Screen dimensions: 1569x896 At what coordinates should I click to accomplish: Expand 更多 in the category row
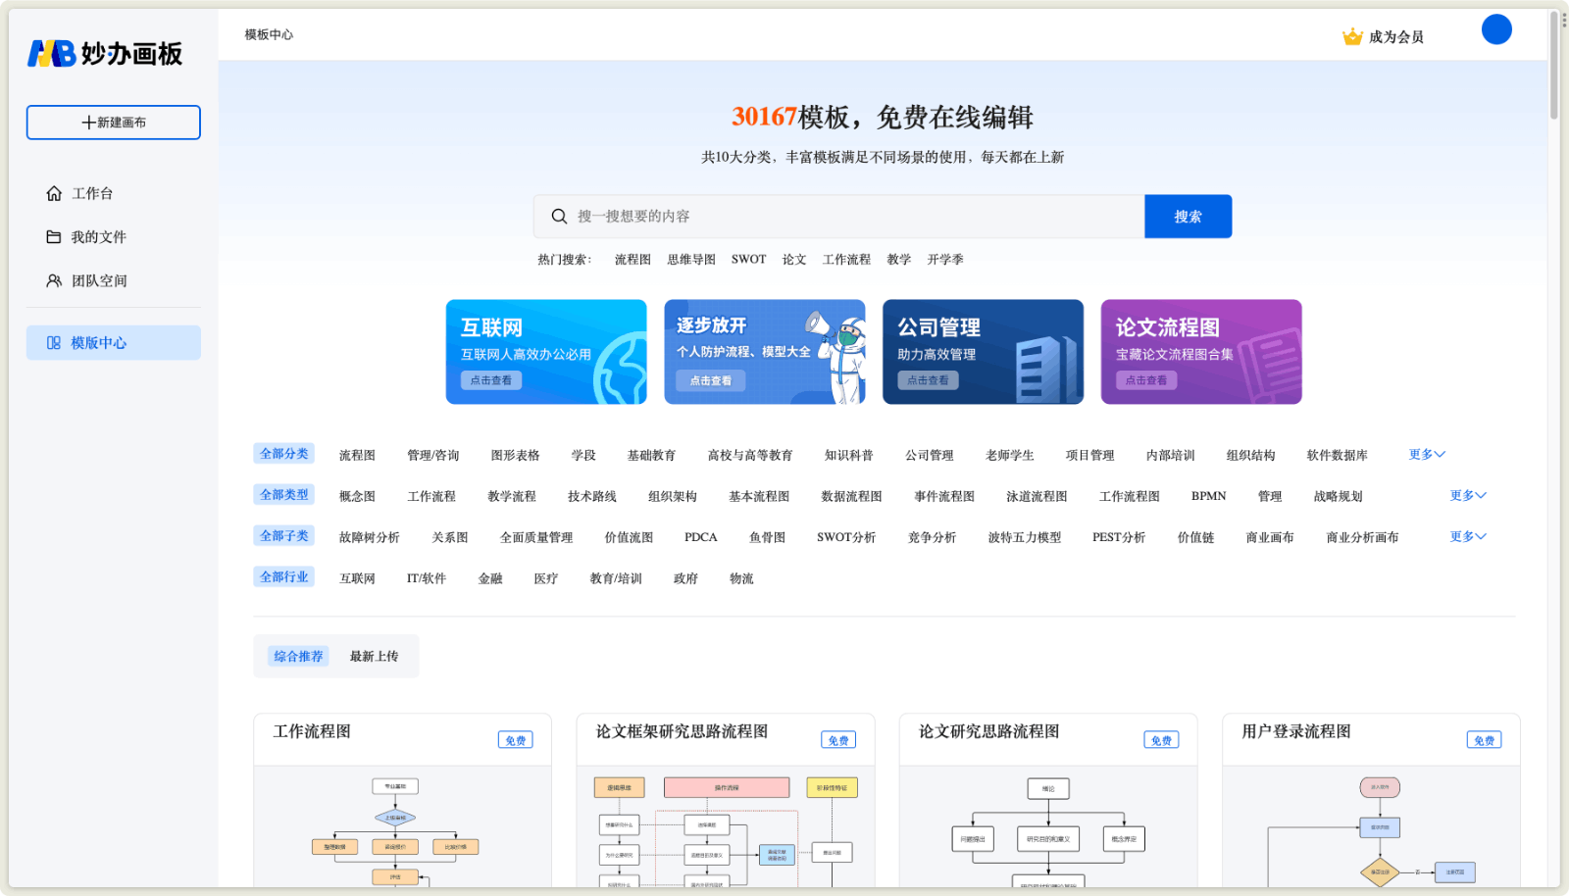tap(1426, 455)
